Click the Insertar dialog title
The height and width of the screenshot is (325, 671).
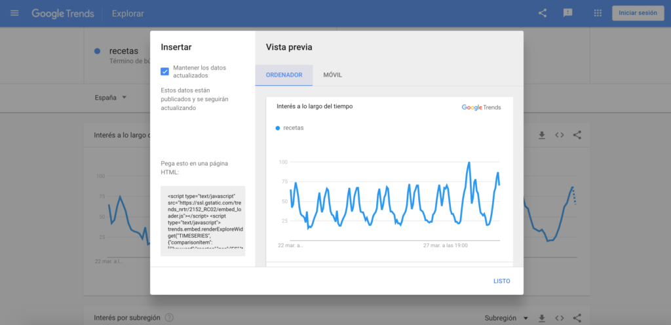coord(176,47)
